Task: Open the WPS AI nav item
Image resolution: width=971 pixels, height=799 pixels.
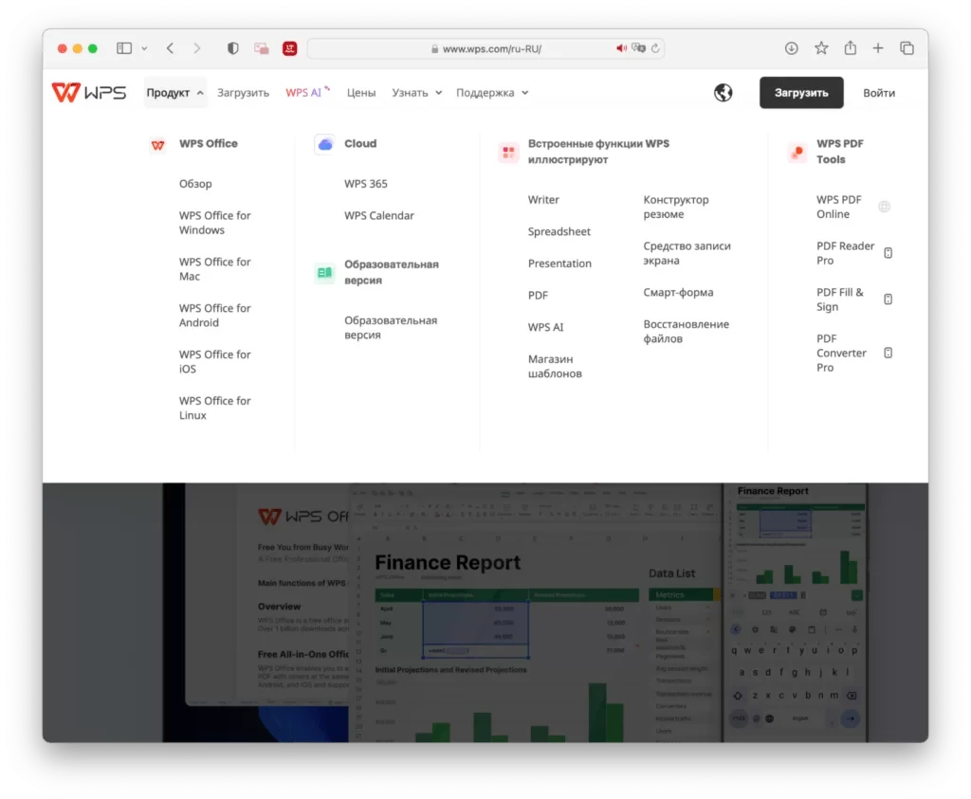Action: pyautogui.click(x=307, y=93)
